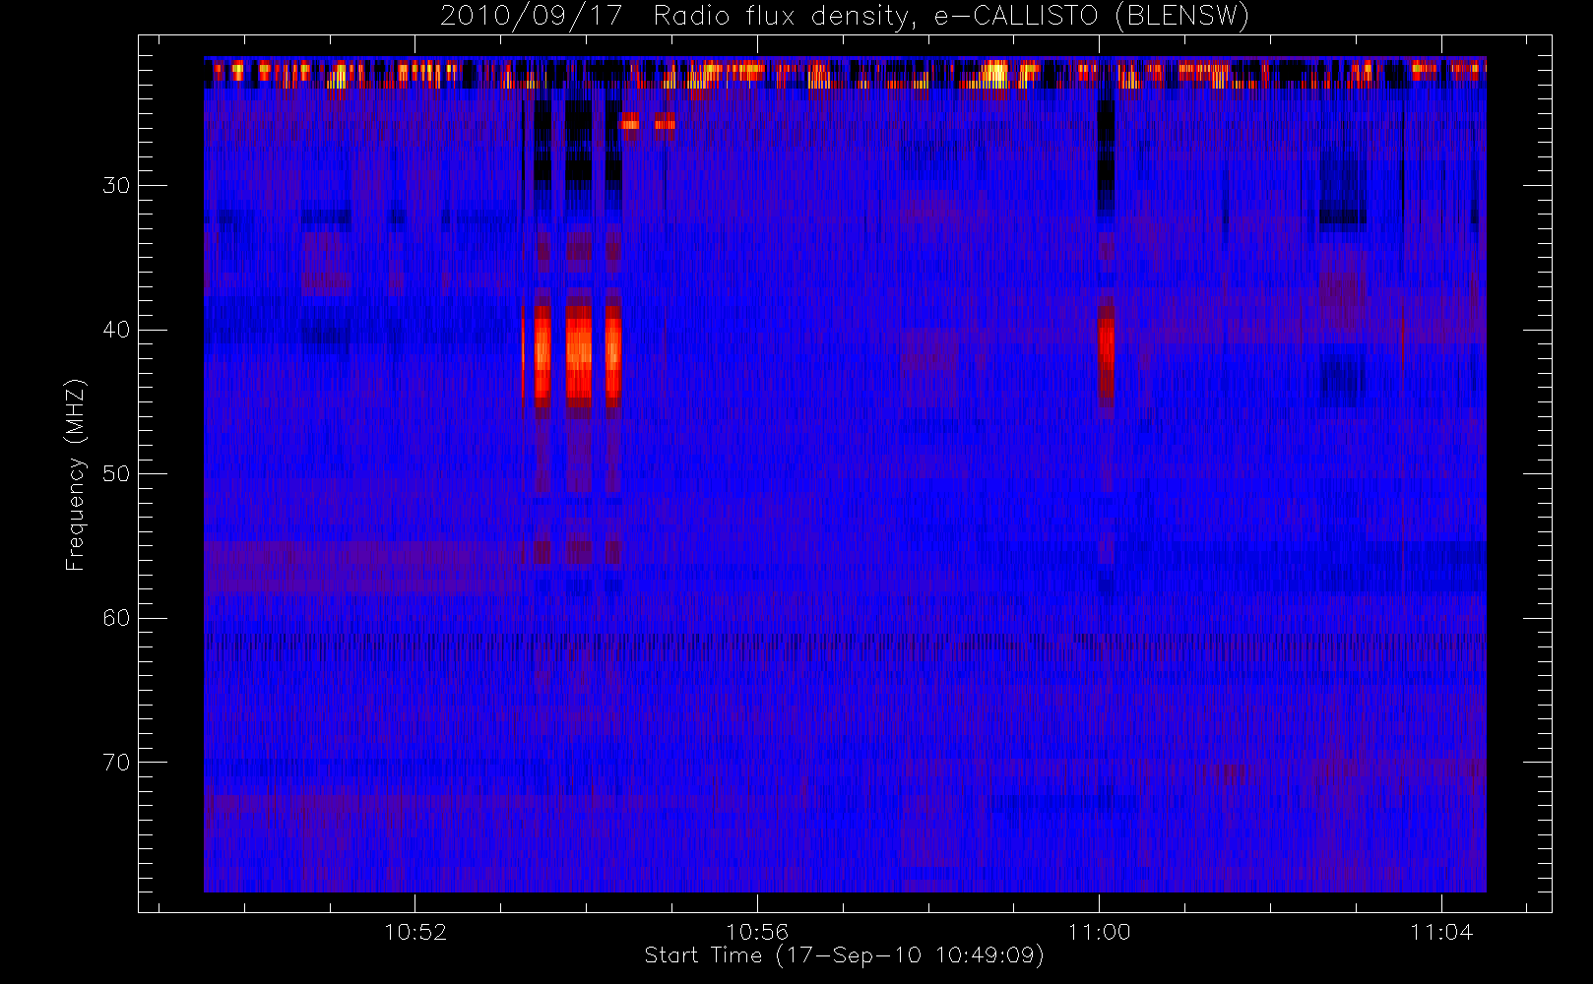Click the 11:04 time tick label
Image resolution: width=1593 pixels, height=984 pixels.
[1441, 932]
